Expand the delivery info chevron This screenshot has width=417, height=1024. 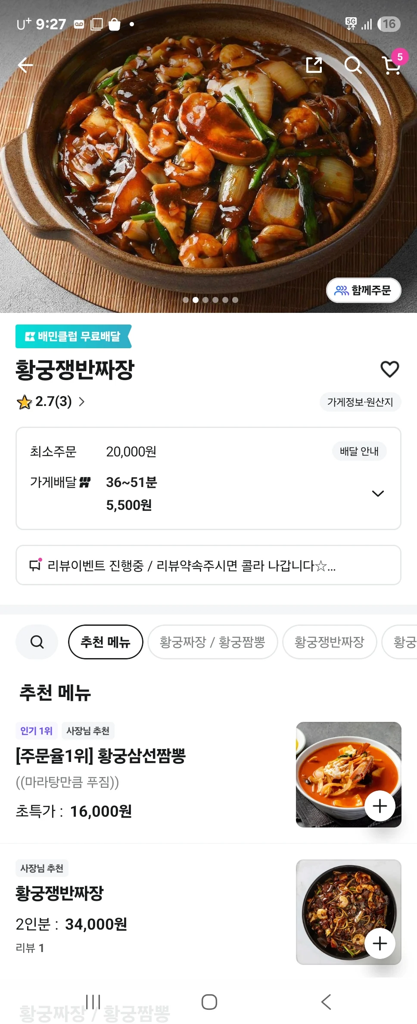point(378,493)
